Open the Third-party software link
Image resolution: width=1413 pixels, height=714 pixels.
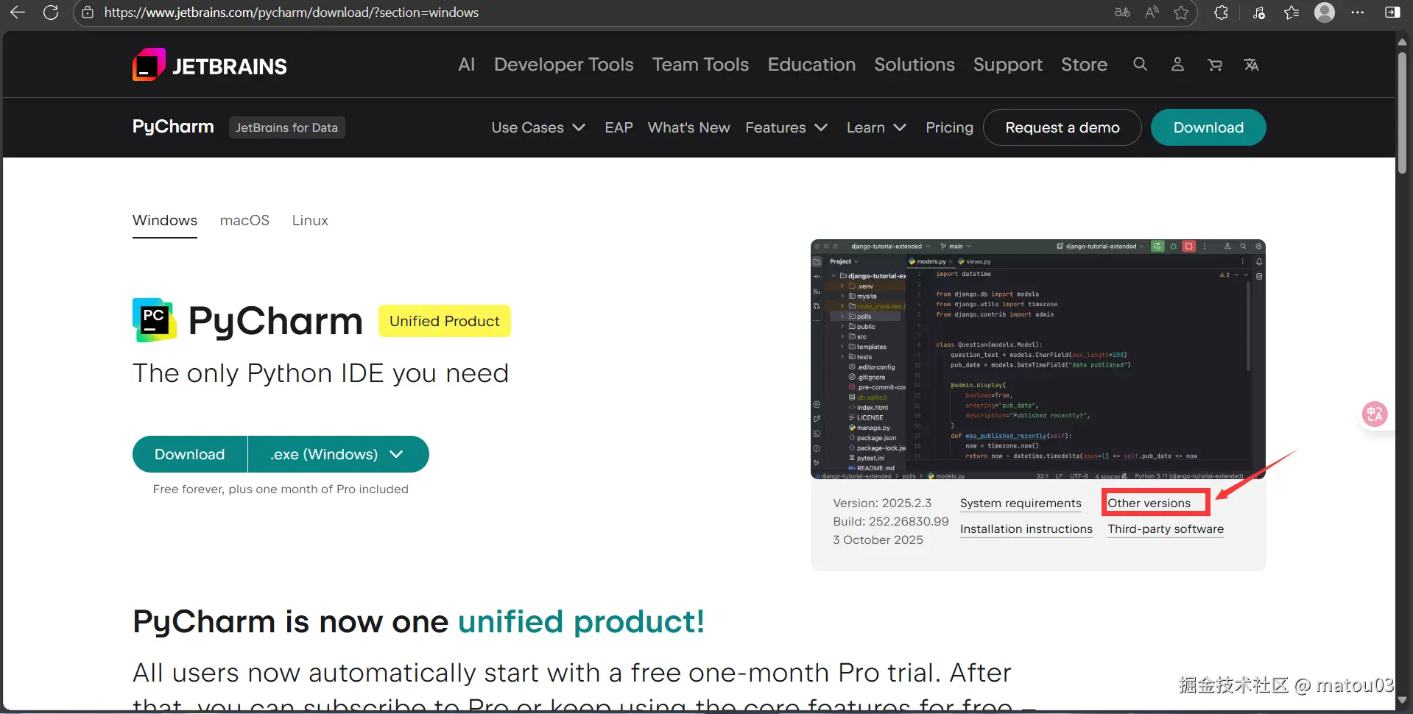pos(1166,529)
